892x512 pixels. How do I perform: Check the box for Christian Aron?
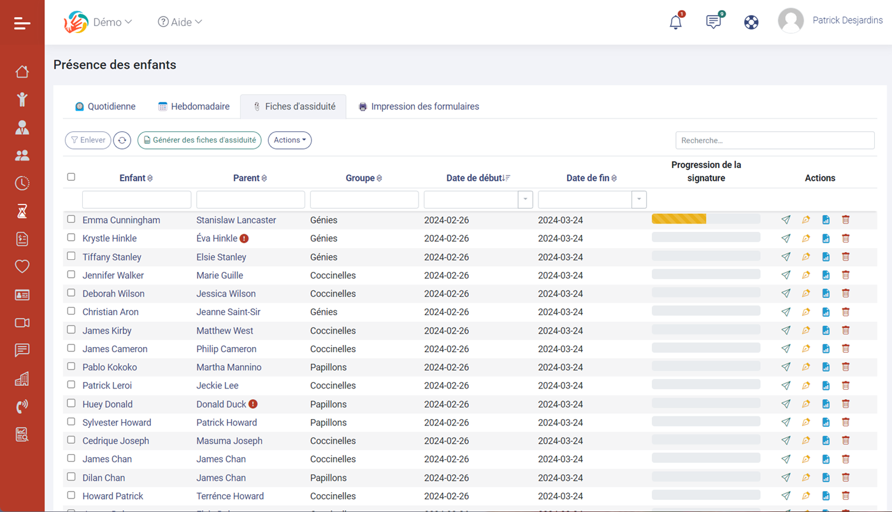pos(71,311)
